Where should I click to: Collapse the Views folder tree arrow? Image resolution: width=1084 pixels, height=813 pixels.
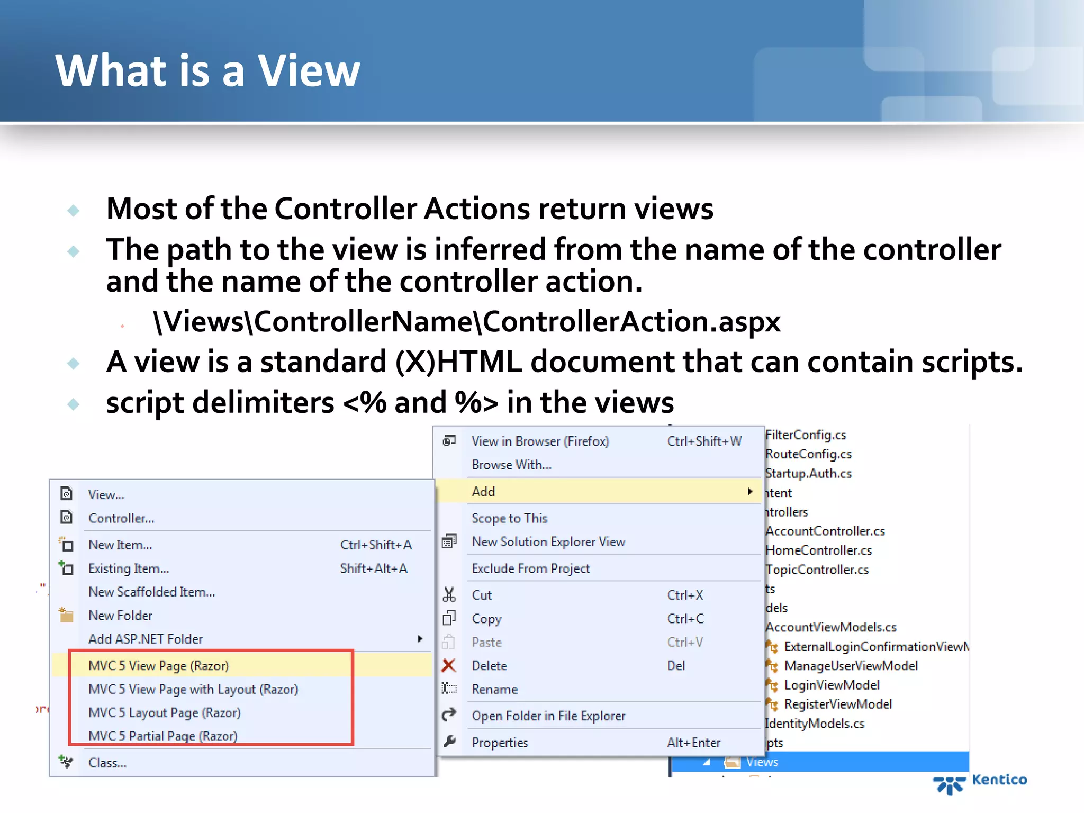[707, 762]
